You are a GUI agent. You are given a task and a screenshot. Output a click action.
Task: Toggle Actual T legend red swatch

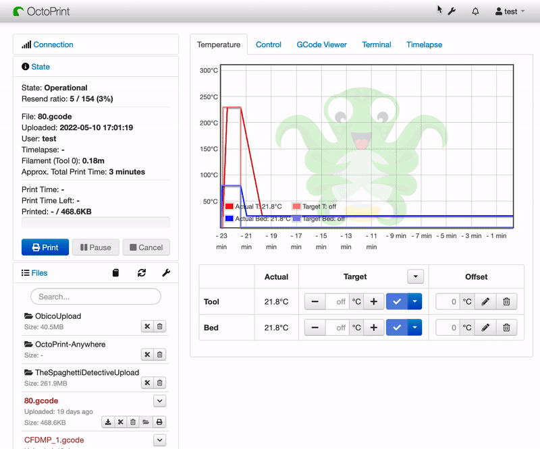coord(230,206)
